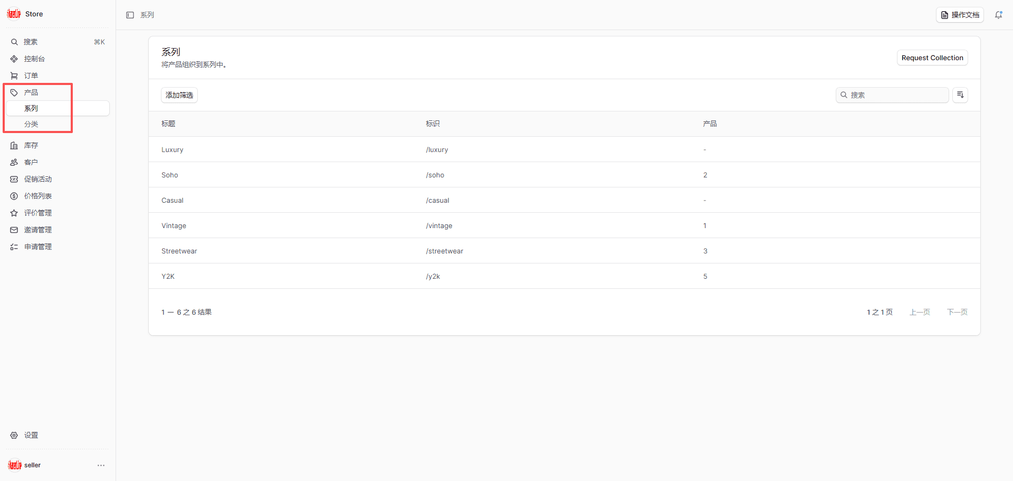The height and width of the screenshot is (481, 1013).
Task: Open 库存 inventory from the sidebar
Action: click(31, 146)
